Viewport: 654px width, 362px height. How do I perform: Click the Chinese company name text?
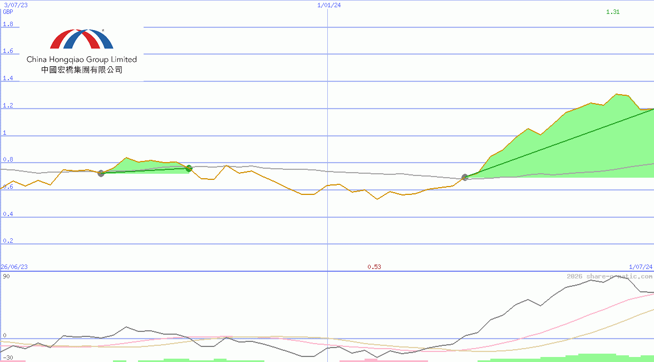pyautogui.click(x=82, y=70)
